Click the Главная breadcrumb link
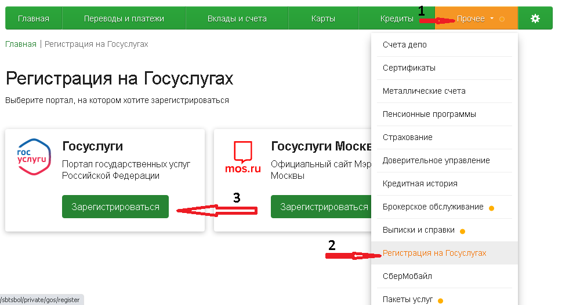Screen dimensions: 562x305 (x=21, y=44)
